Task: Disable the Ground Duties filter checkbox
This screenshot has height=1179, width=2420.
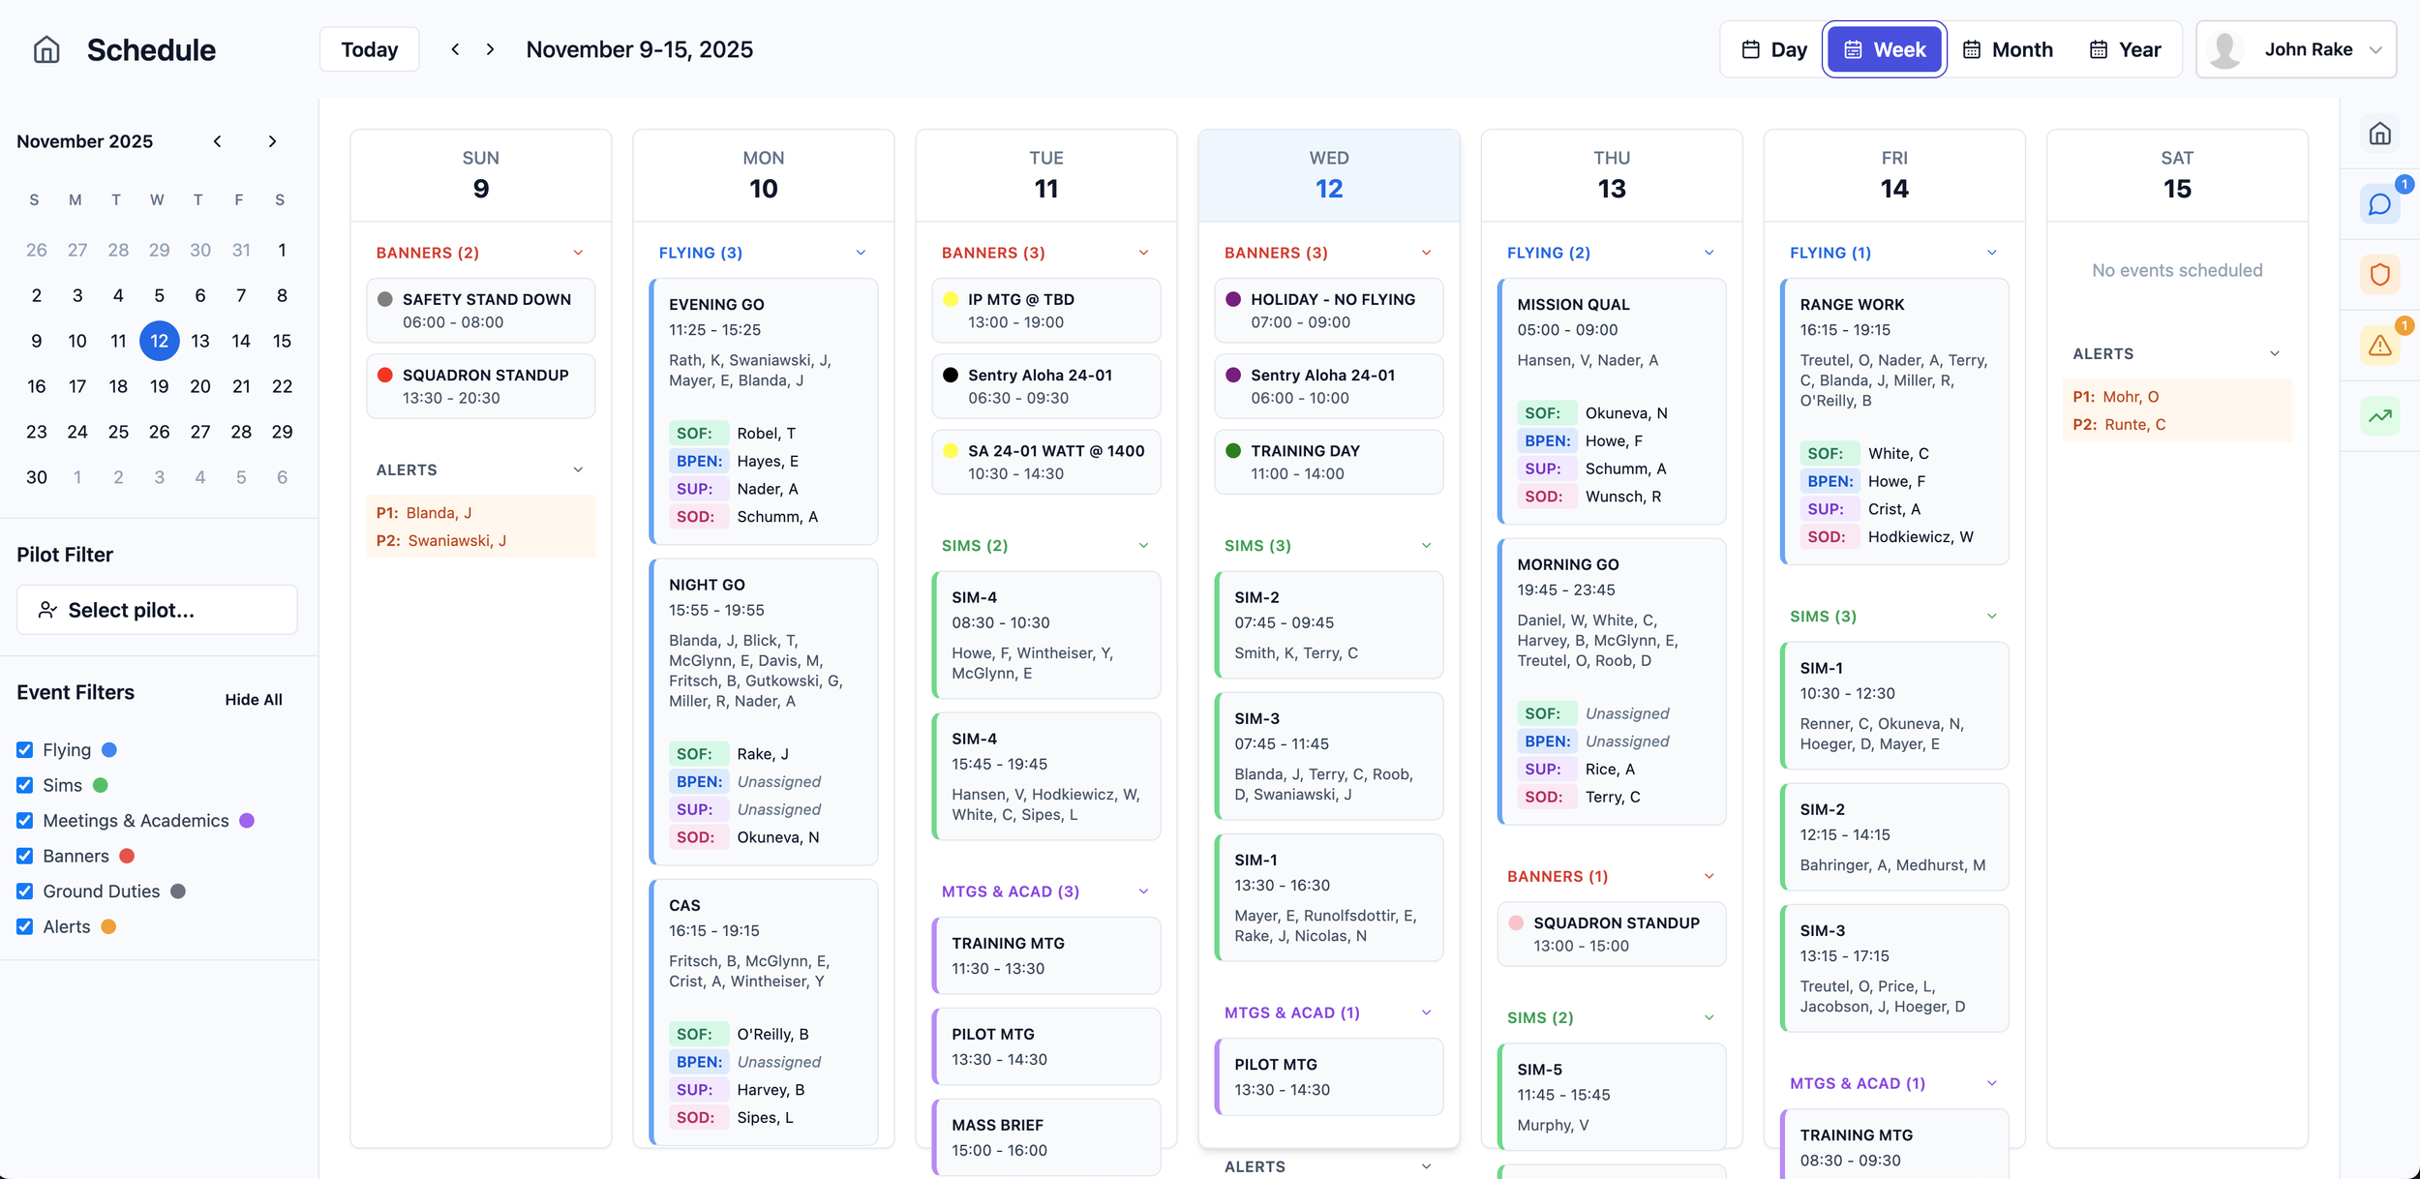Action: [25, 892]
